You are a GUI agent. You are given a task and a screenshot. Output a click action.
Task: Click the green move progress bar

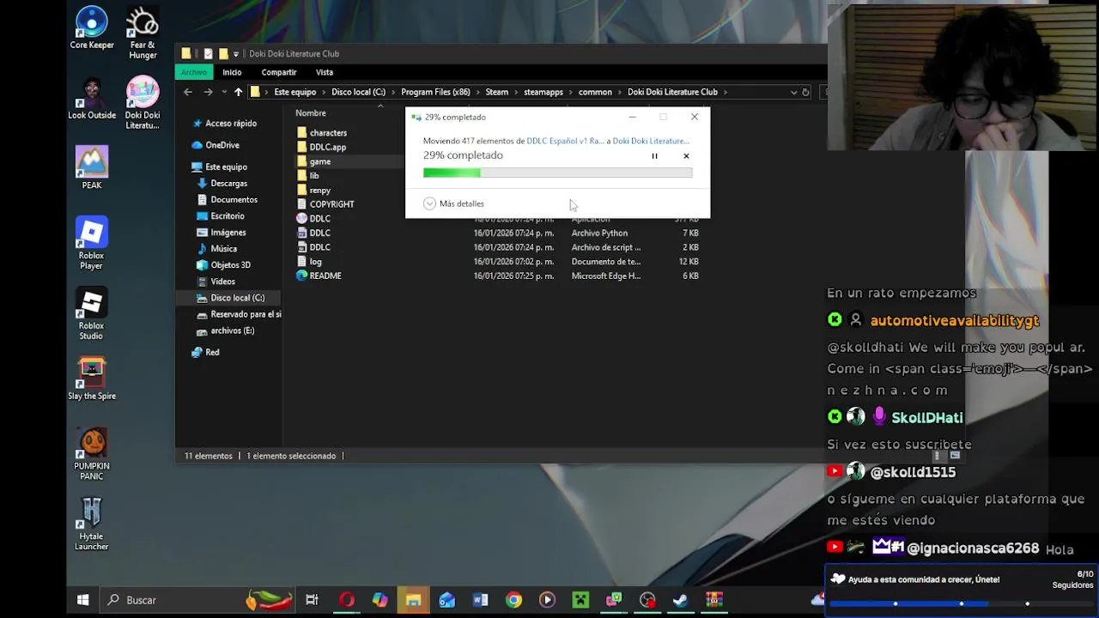tap(557, 173)
